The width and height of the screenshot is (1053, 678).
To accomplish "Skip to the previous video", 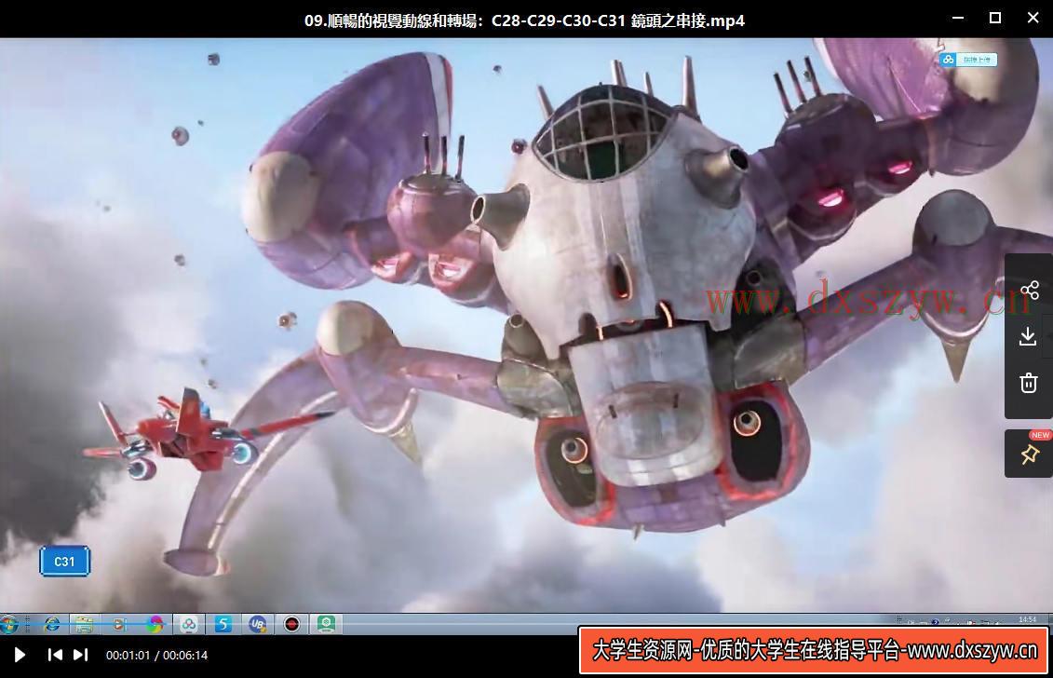I will (x=55, y=655).
